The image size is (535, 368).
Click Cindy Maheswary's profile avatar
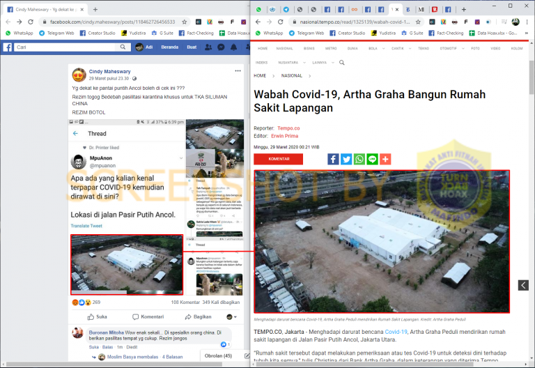pos(79,75)
